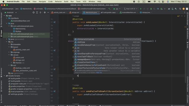This screenshot has width=189, height=106.
Task: Collapse the values folder
Action: coord(9,55)
